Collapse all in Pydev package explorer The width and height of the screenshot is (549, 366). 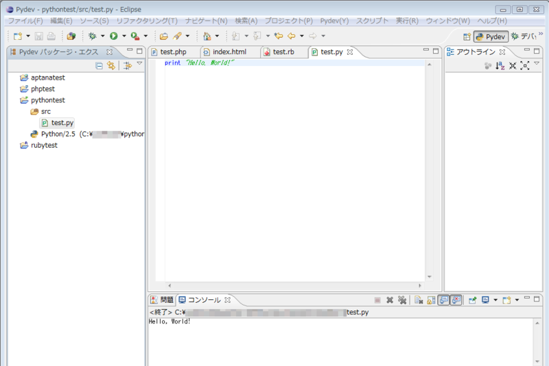tap(99, 65)
